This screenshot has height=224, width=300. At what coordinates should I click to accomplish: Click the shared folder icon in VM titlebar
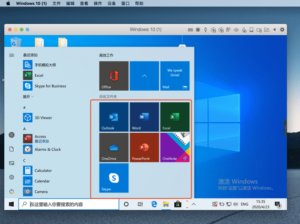point(267,30)
